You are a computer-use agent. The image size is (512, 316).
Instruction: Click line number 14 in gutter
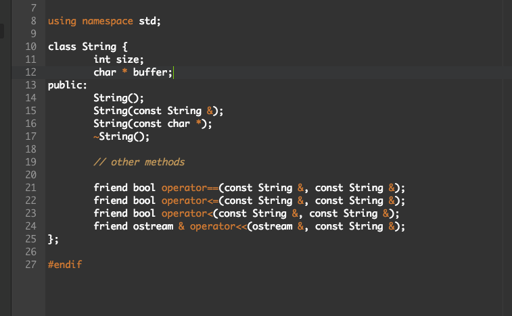[x=30, y=98]
